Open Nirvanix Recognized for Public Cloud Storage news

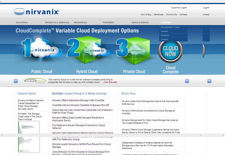tap(150, 122)
